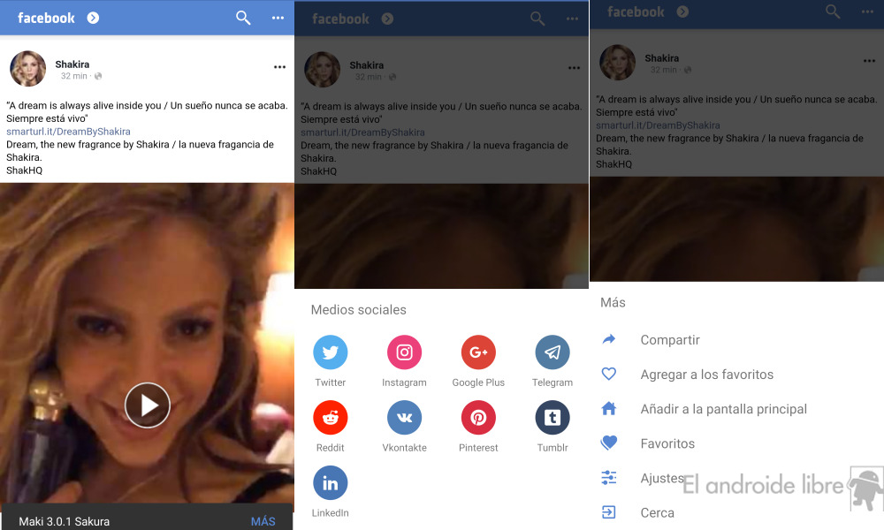884x530 pixels.
Task: Open Shakira's name in left screen post
Action: pyautogui.click(x=72, y=64)
